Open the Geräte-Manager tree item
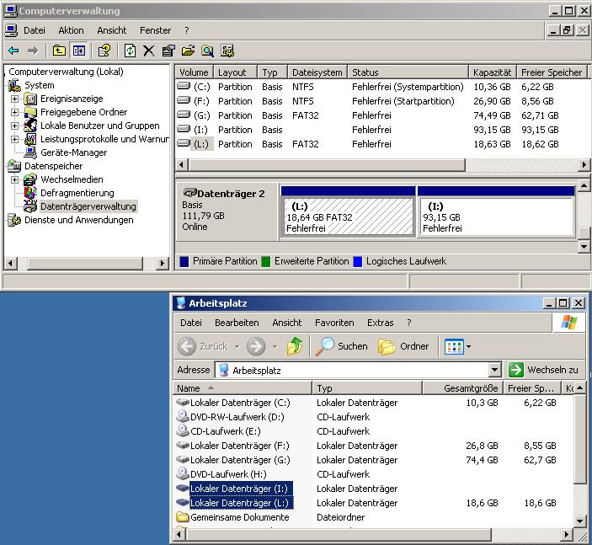 (73, 152)
